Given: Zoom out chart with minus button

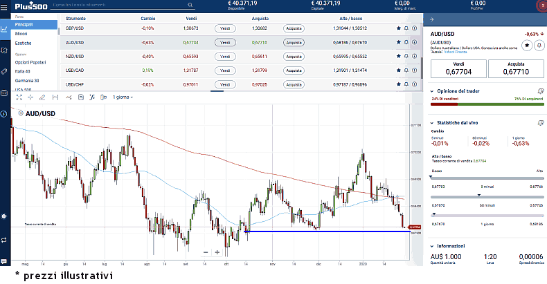Looking at the screenshot, I should point(206,252).
